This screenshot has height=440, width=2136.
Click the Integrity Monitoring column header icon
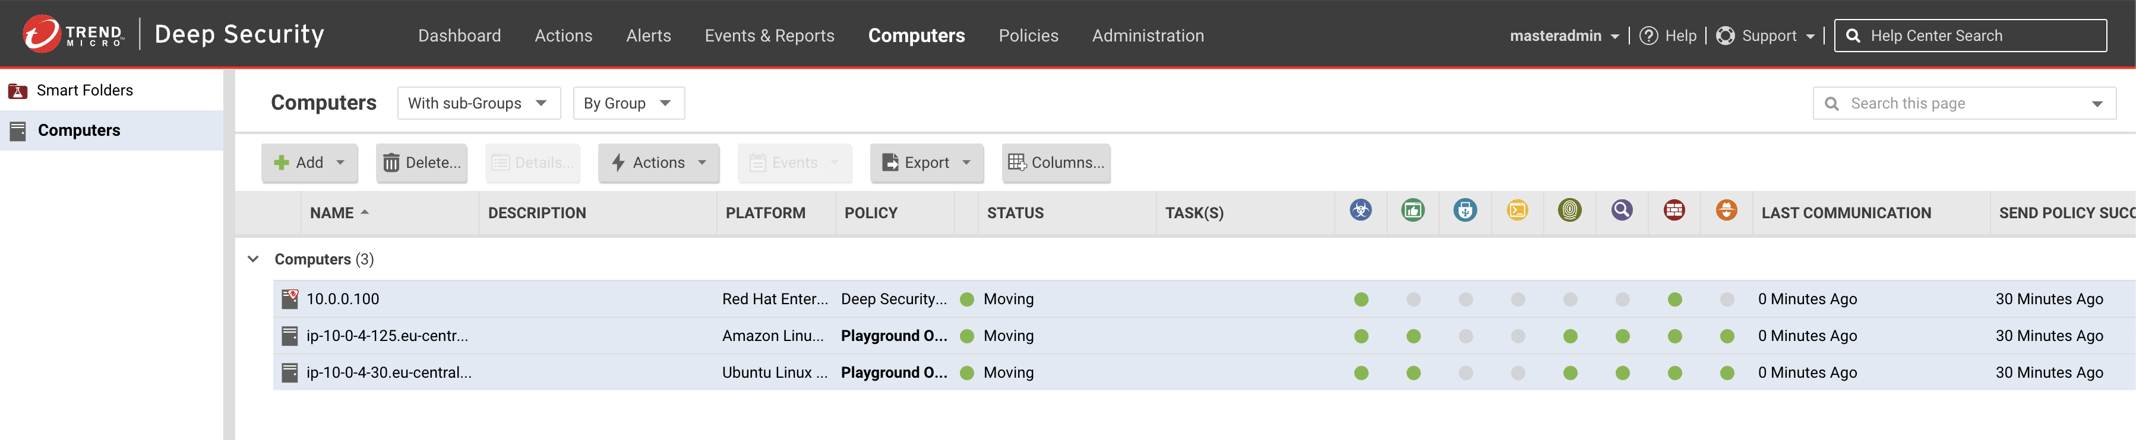(x=1570, y=210)
